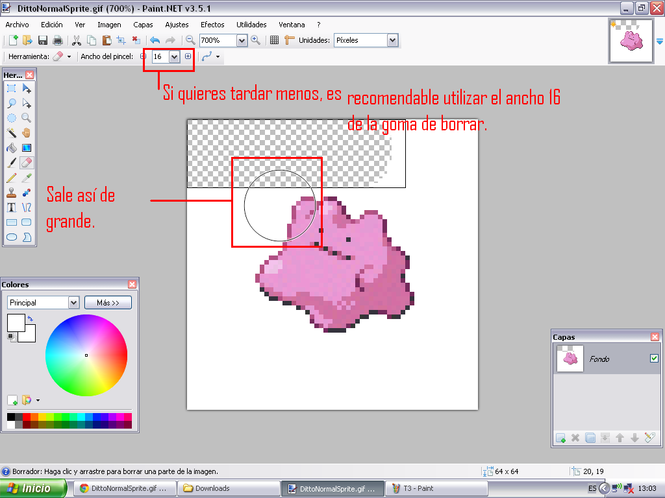
Task: Open the zoom level dropdown
Action: [x=242, y=41]
